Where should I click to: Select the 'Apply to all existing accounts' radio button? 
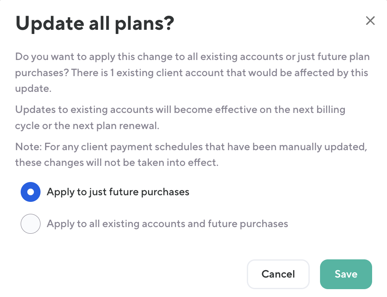point(31,224)
